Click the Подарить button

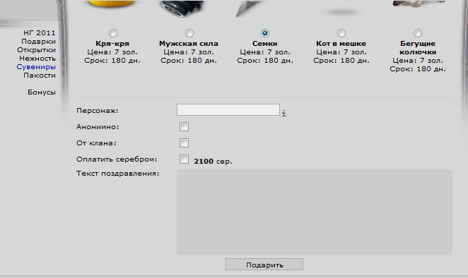[x=264, y=265]
